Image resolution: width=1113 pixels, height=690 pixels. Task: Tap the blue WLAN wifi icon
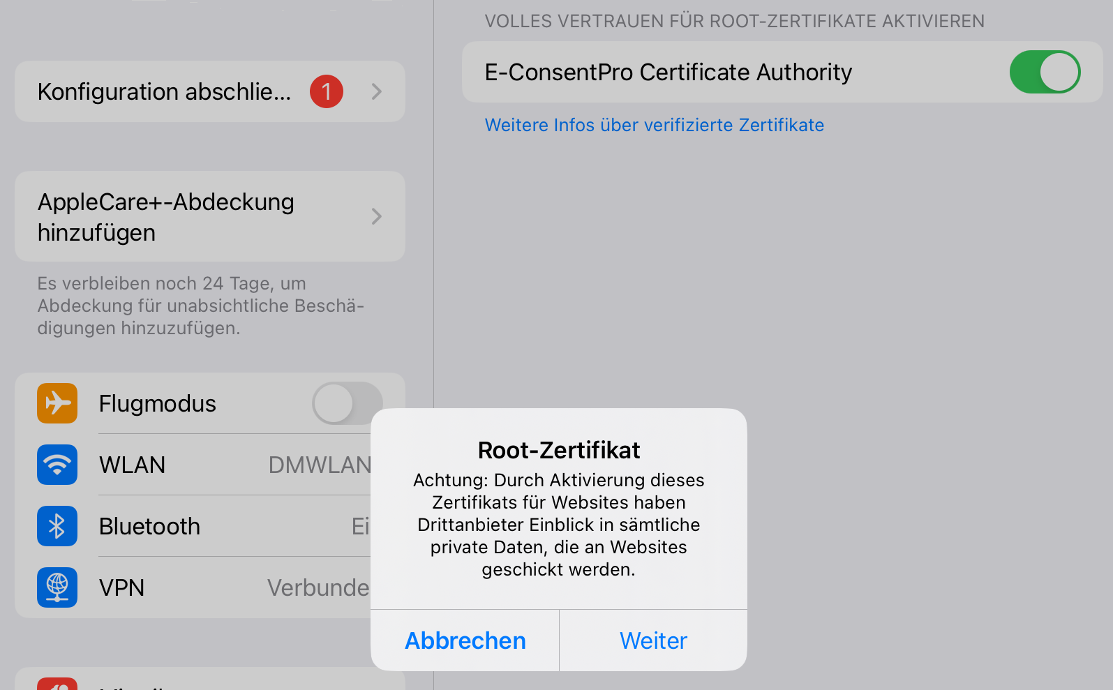pyautogui.click(x=57, y=465)
